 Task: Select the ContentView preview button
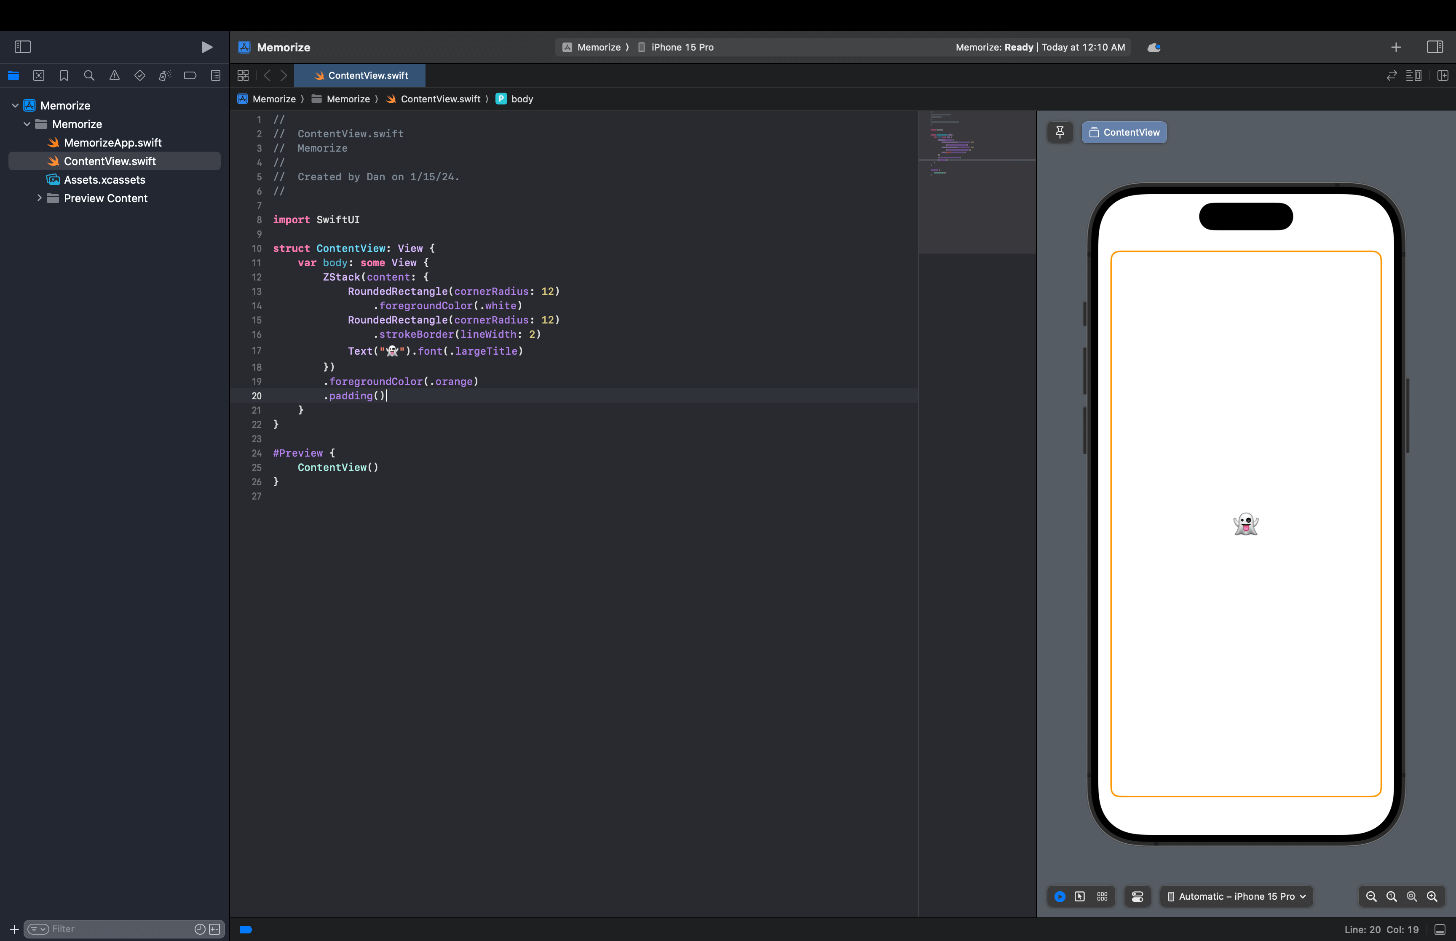[x=1124, y=132]
